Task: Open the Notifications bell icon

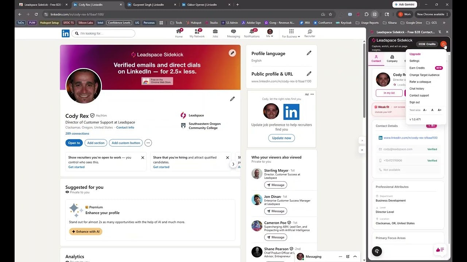Action: pos(252,33)
